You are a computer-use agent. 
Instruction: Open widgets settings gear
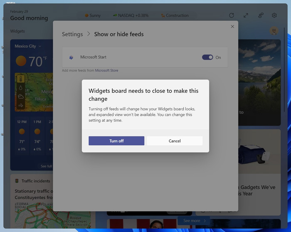[274, 15]
